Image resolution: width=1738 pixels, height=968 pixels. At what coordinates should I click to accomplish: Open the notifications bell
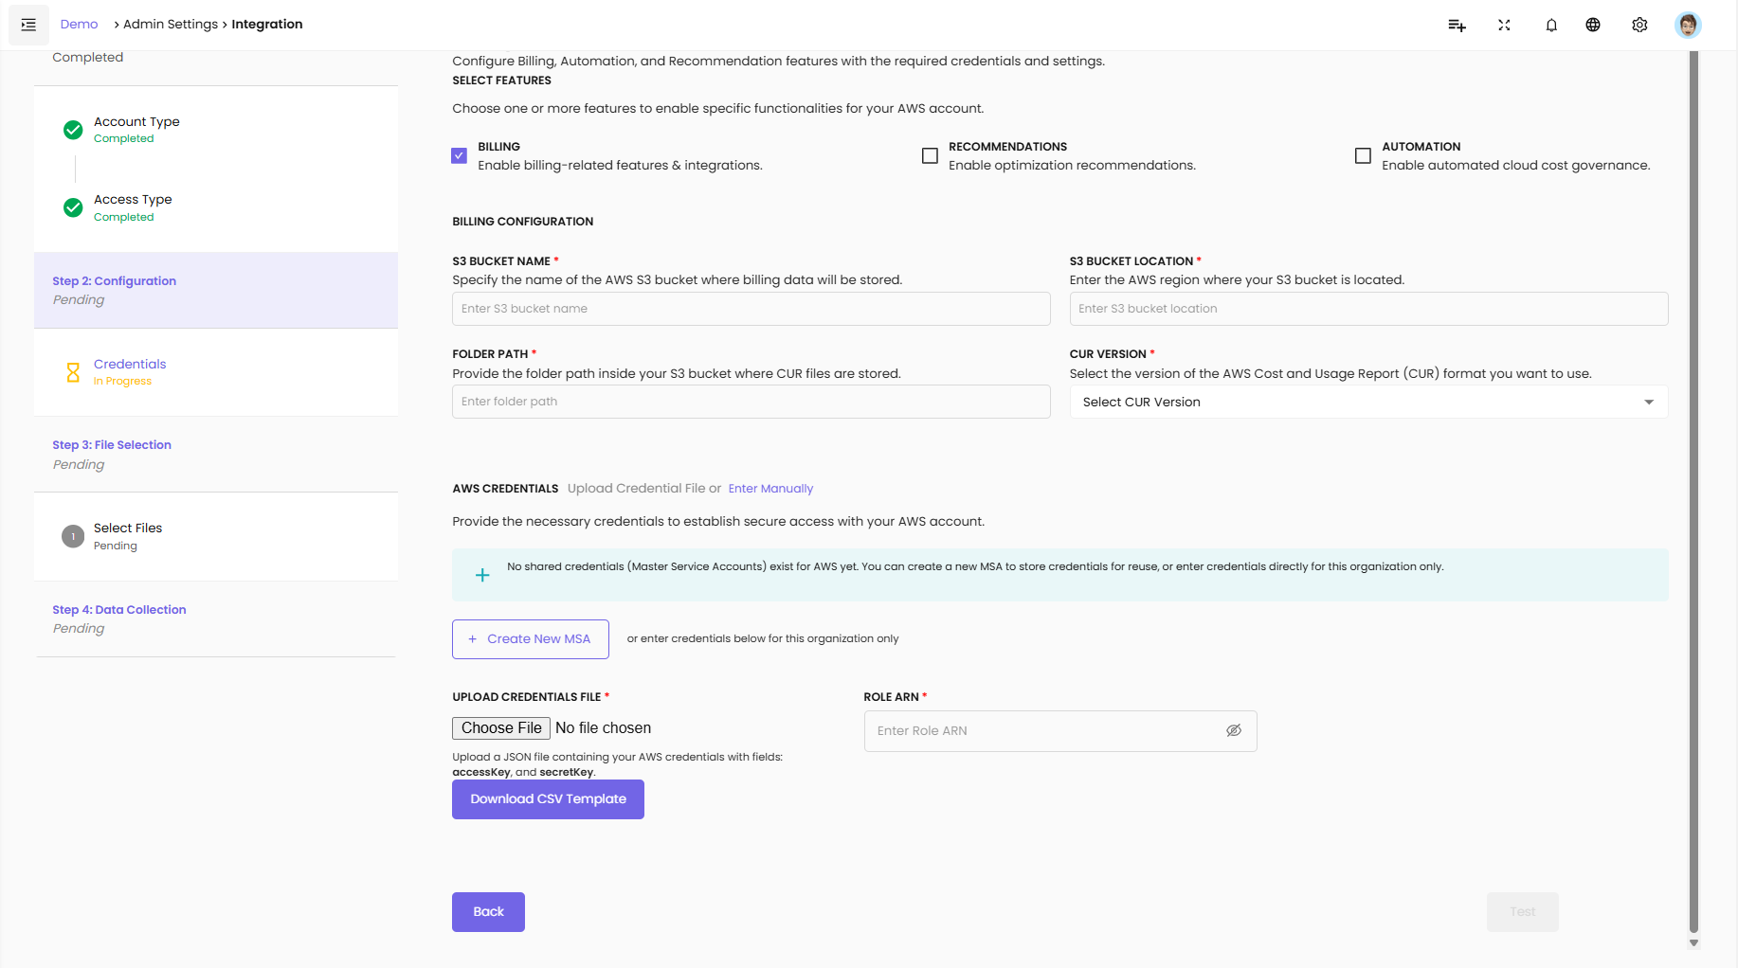1551,26
